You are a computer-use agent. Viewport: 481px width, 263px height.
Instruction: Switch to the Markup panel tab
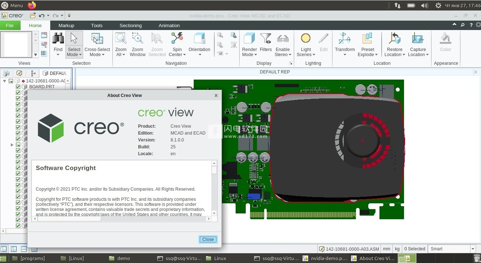(66, 25)
